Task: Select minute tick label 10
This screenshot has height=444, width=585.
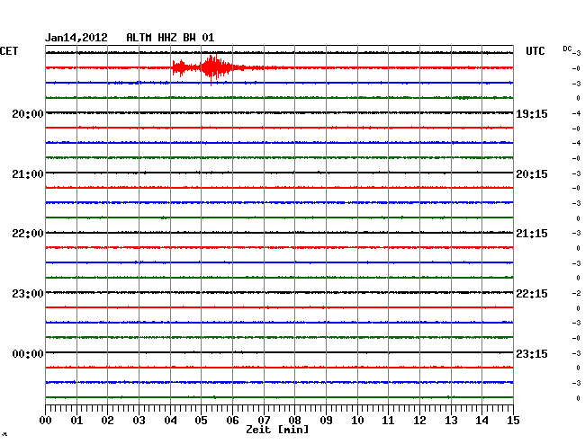Action: (357, 420)
